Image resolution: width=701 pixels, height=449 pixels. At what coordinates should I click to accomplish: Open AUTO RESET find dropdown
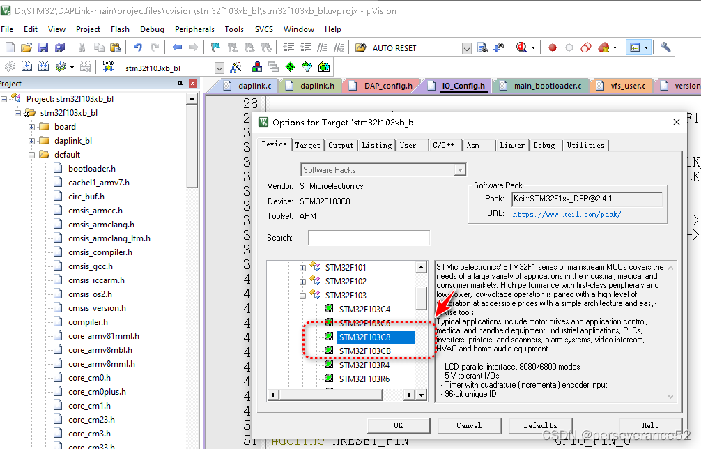tap(467, 48)
